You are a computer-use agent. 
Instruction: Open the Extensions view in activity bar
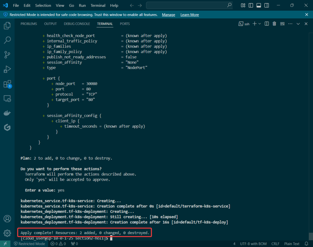[7, 84]
